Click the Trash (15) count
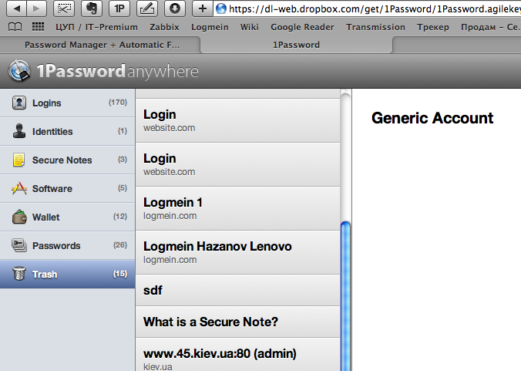 coord(120,274)
